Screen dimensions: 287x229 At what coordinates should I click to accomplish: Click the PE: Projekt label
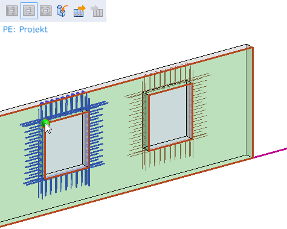(25, 30)
